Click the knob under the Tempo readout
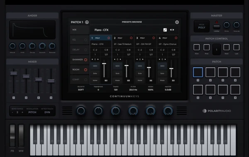 point(116,111)
